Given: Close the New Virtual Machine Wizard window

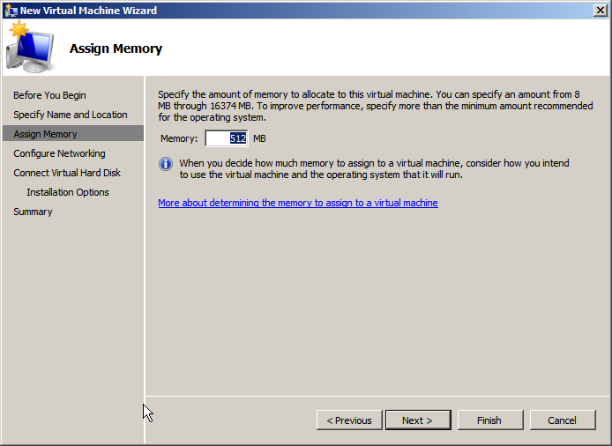Looking at the screenshot, I should [x=599, y=10].
